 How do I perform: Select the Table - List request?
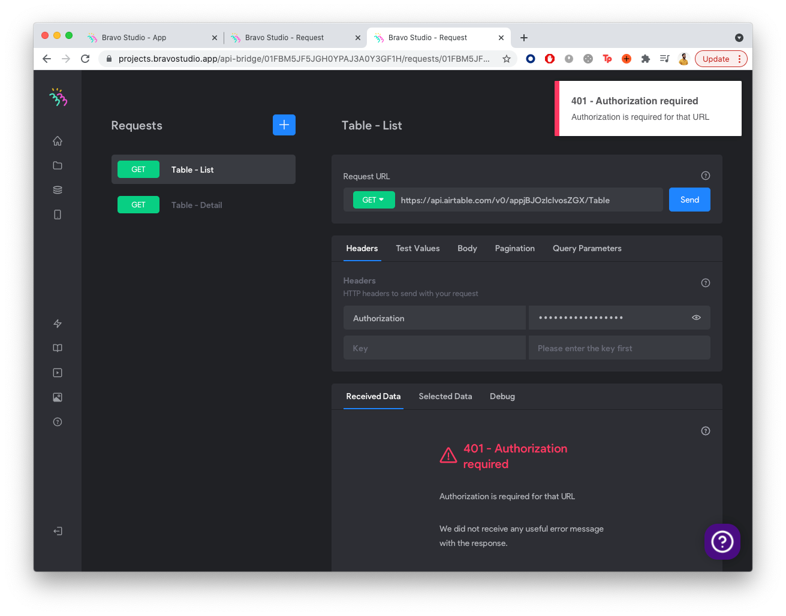click(203, 170)
